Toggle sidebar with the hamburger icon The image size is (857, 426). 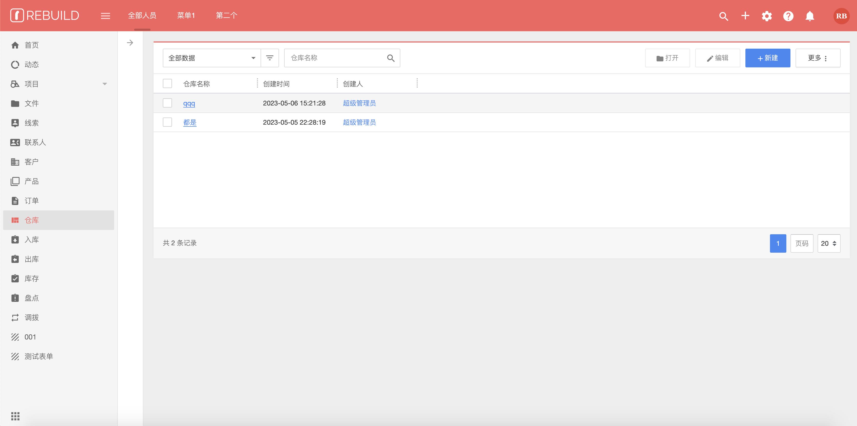tap(105, 16)
